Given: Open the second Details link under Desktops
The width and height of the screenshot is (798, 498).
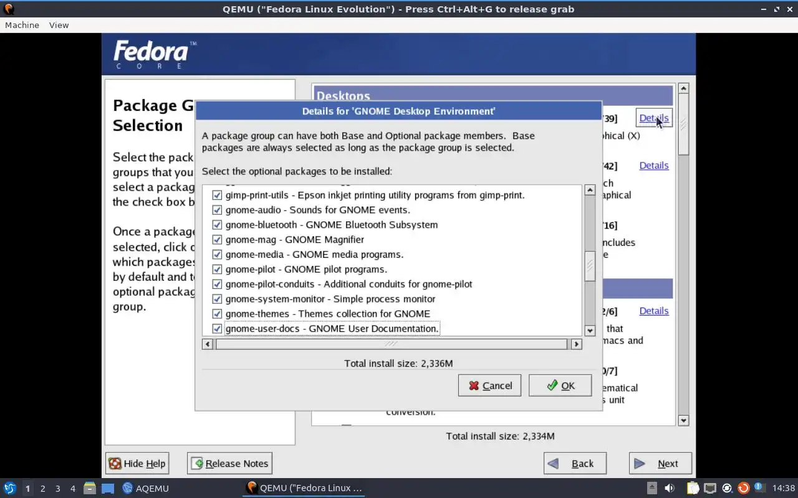Looking at the screenshot, I should point(654,166).
